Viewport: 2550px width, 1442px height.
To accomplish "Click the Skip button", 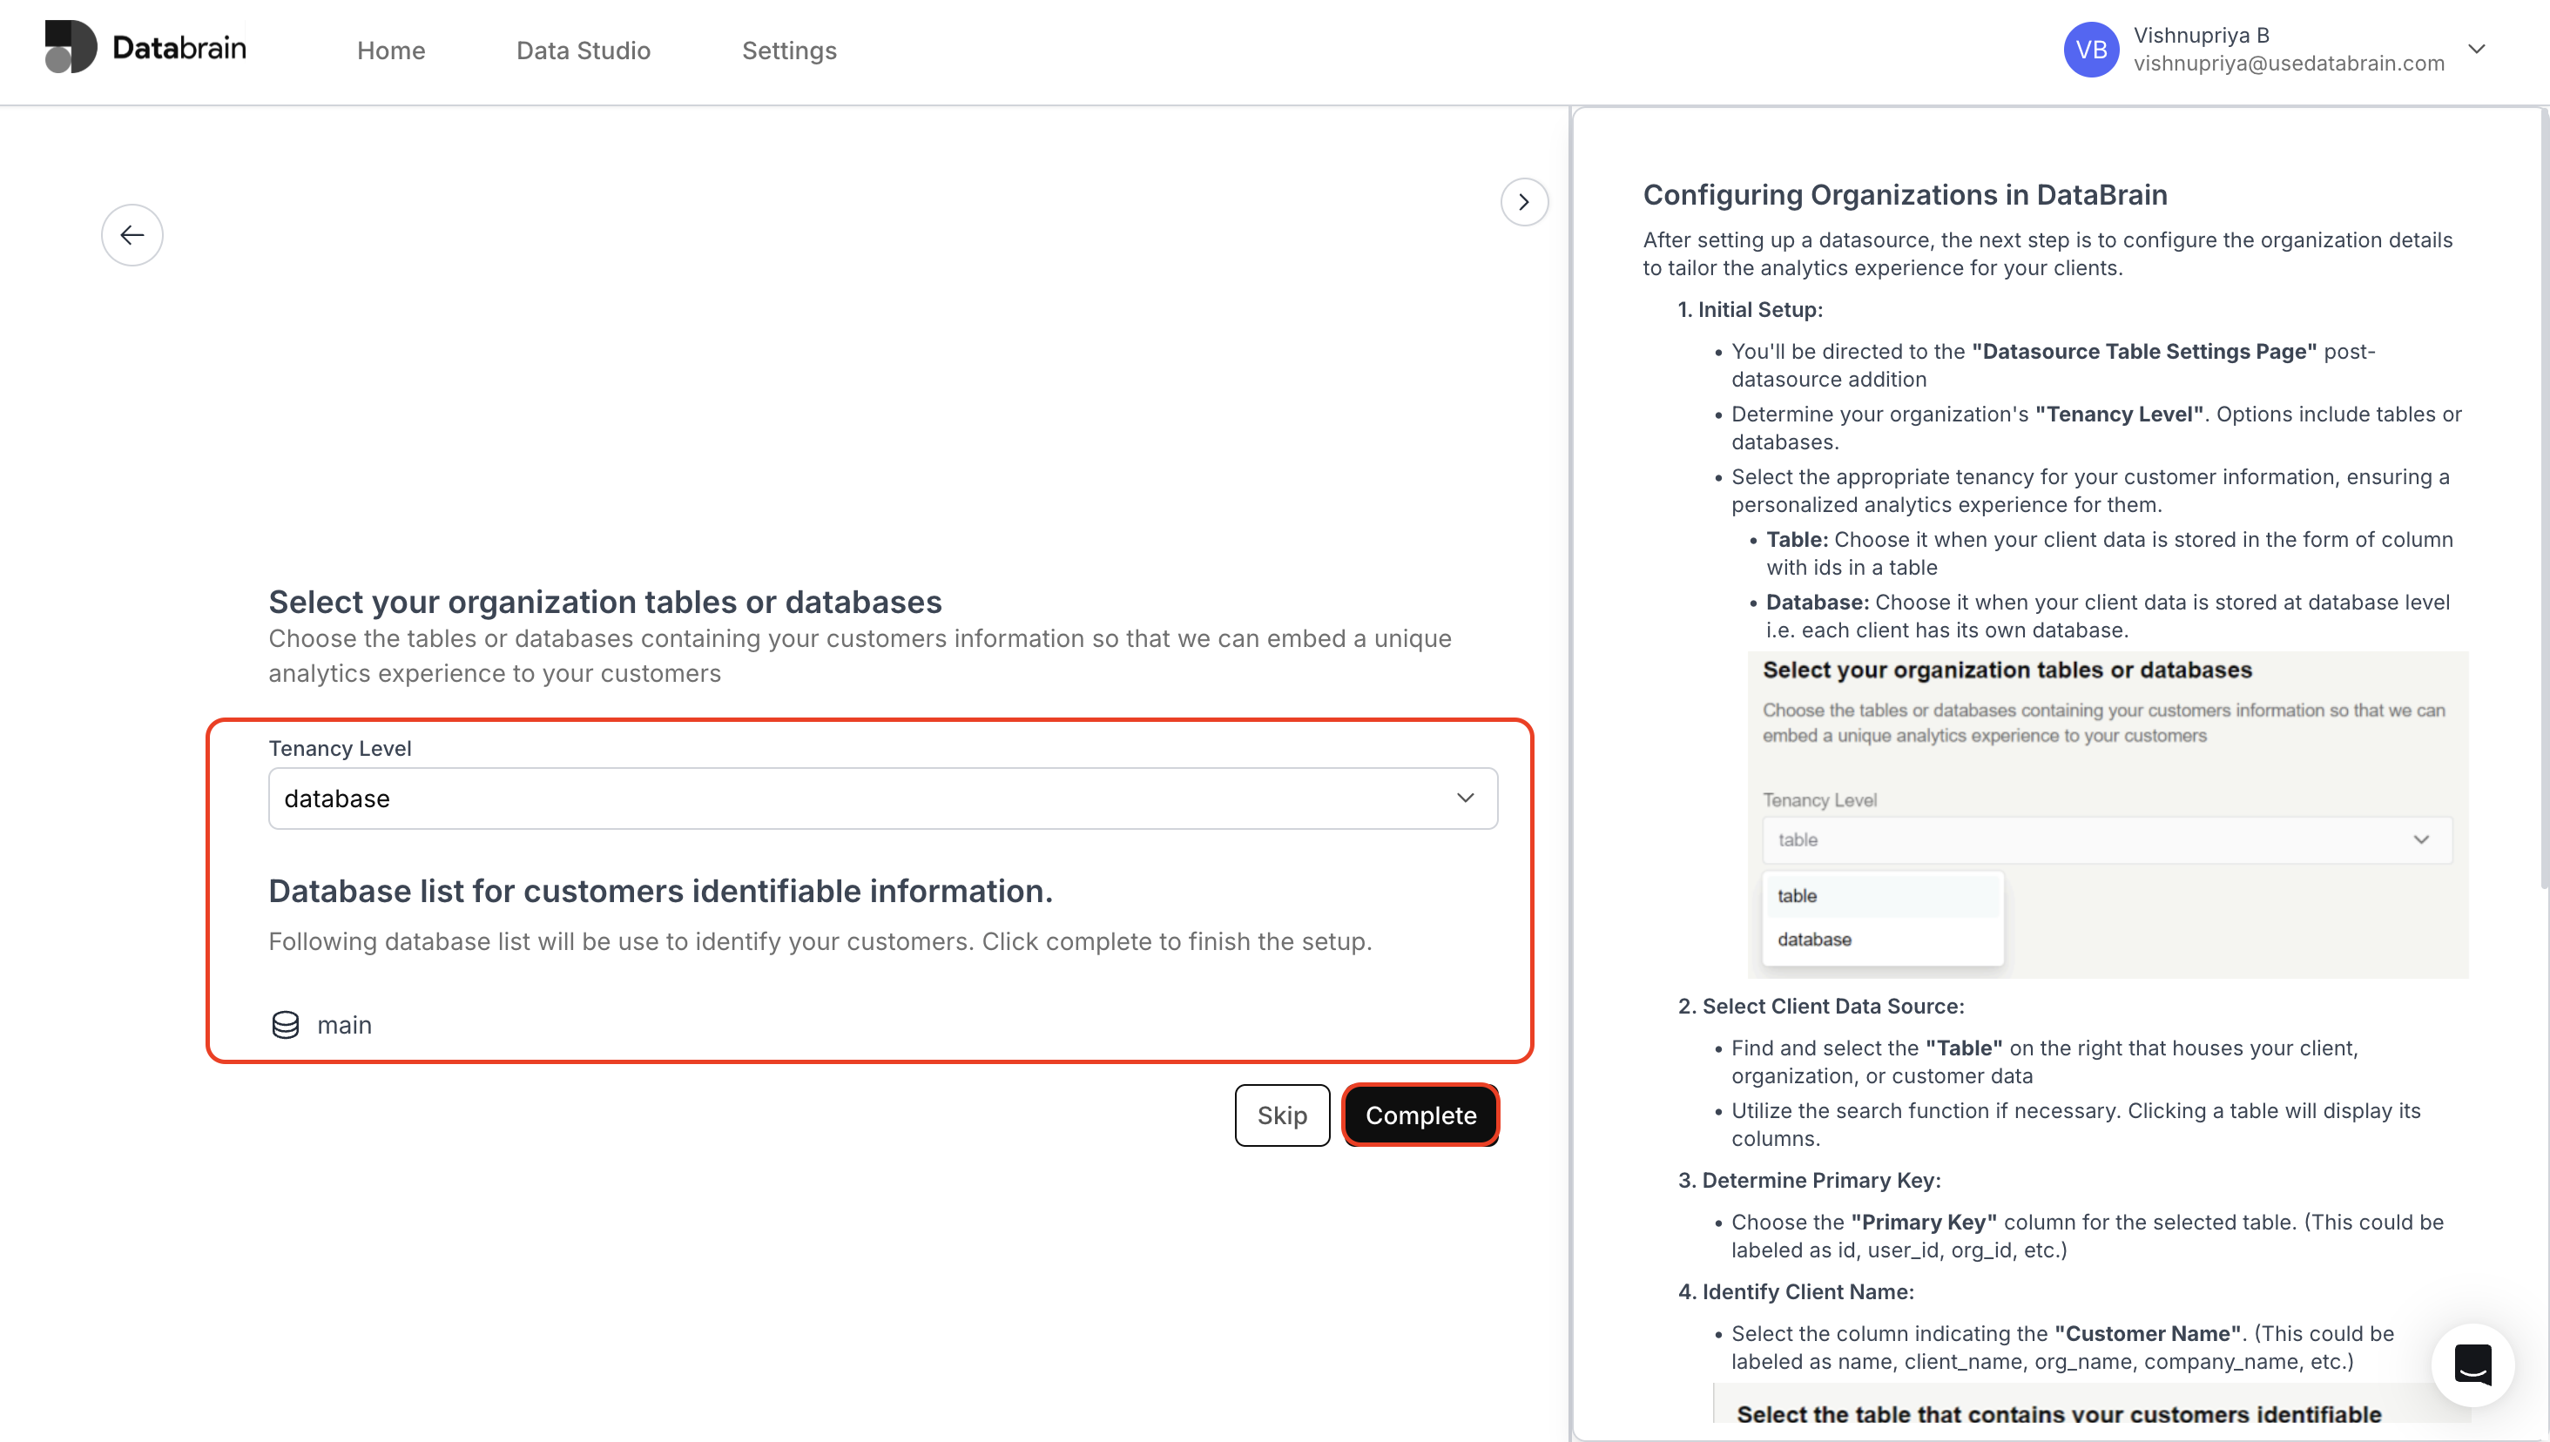I will click(1281, 1115).
